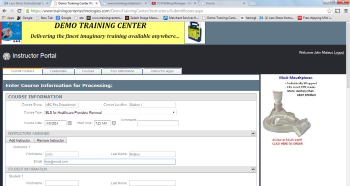
Task: Open the hemogl Wikipedia bookmark
Action: pyautogui.click(x=248, y=18)
